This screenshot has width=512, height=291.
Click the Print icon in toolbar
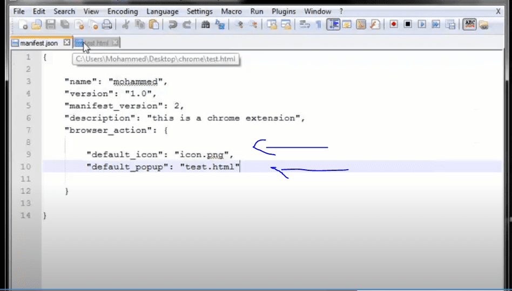(x=107, y=24)
